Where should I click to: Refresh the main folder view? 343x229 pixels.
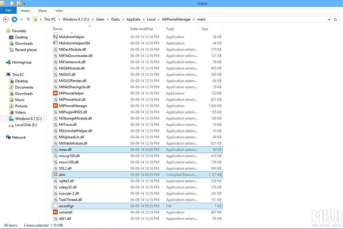(x=336, y=19)
